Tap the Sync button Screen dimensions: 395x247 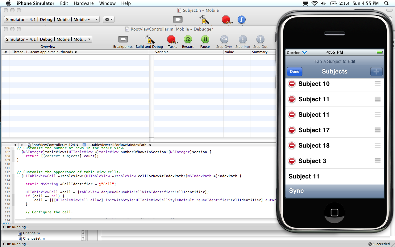click(297, 191)
